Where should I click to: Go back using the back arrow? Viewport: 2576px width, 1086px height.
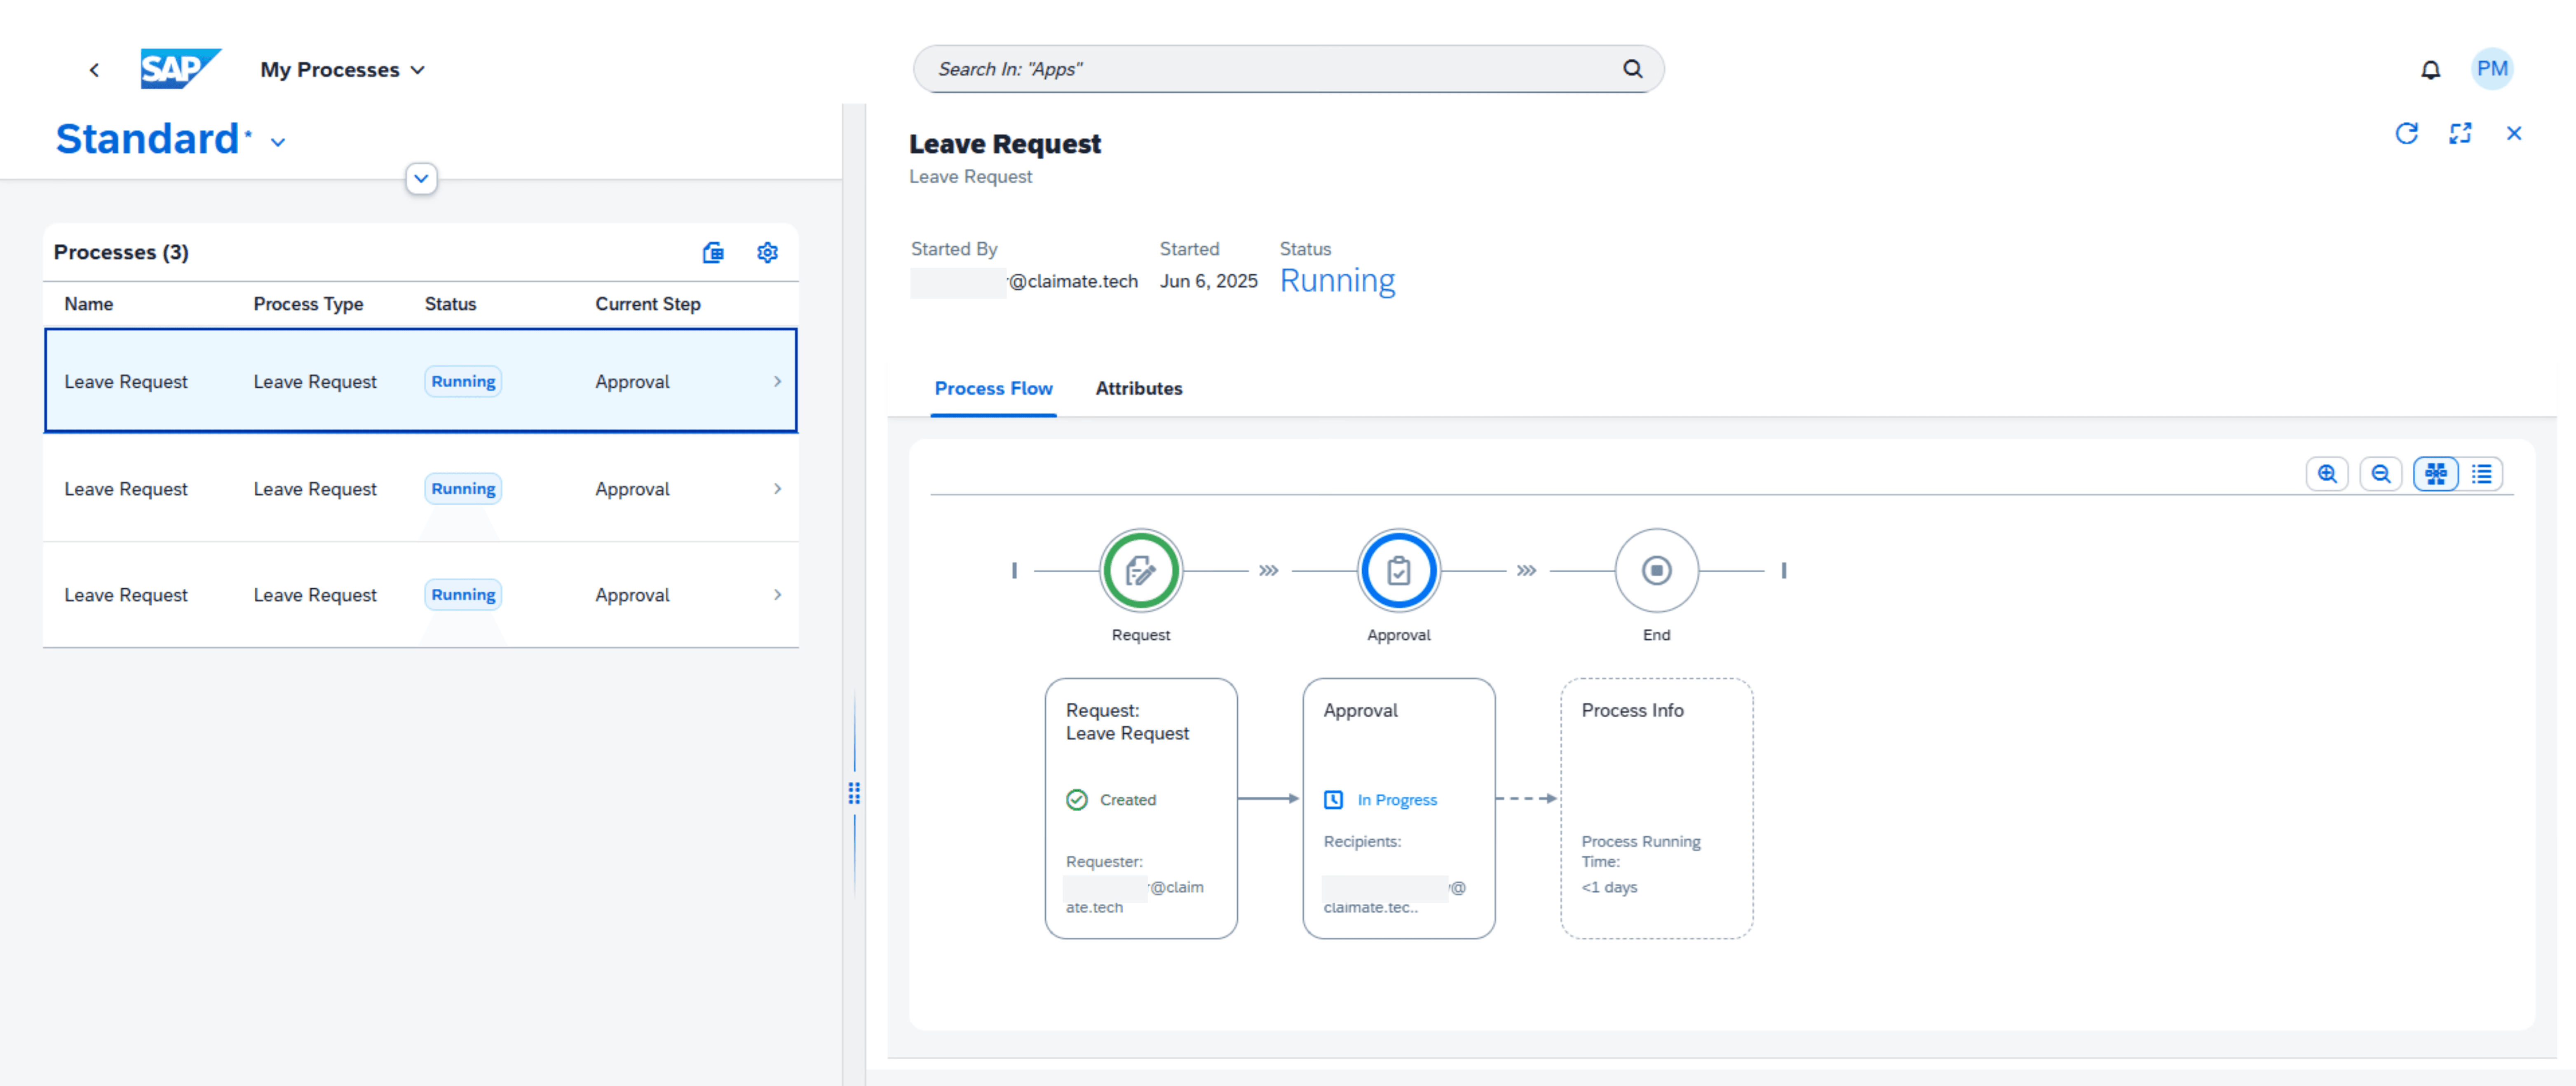point(94,70)
